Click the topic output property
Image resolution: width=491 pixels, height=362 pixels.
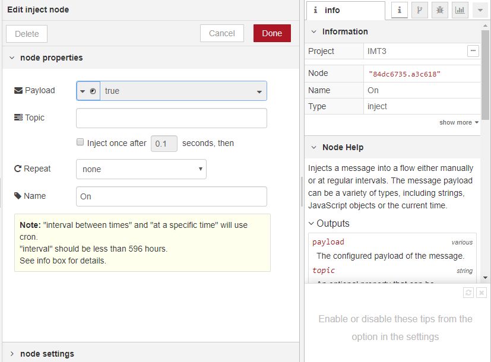point(324,270)
